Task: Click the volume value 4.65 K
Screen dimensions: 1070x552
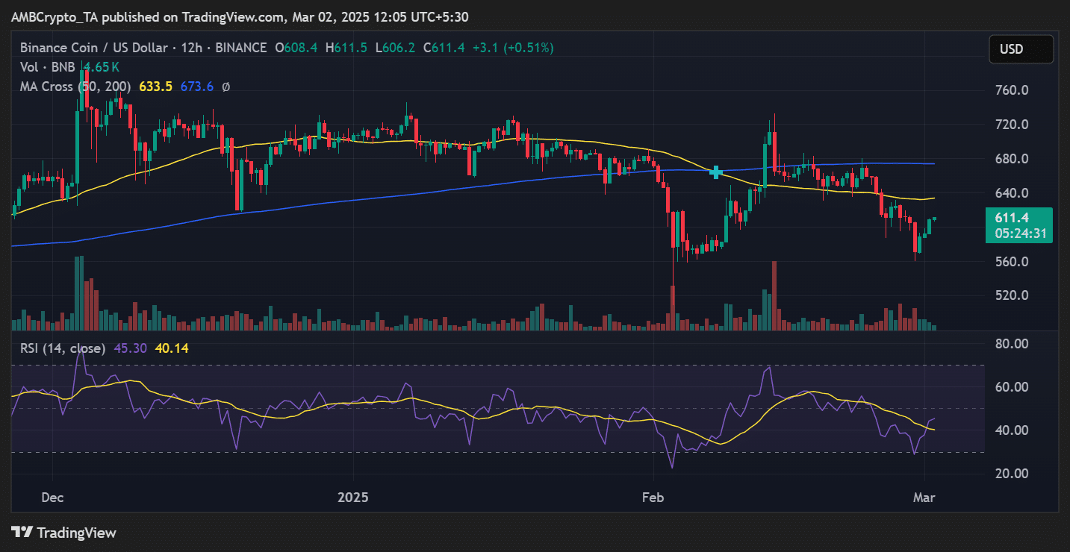Action: pyautogui.click(x=103, y=67)
